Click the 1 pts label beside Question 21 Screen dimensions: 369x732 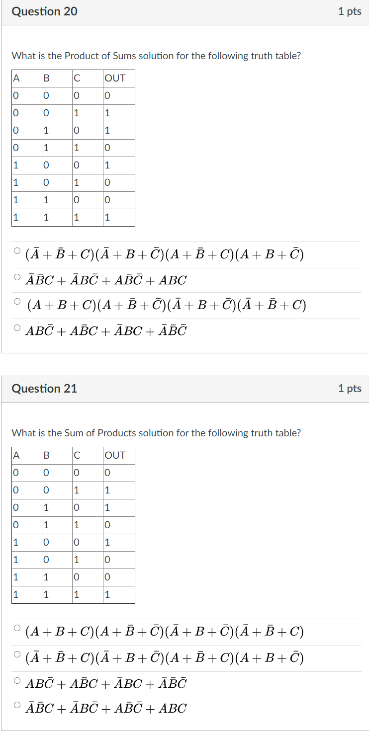pos(350,389)
